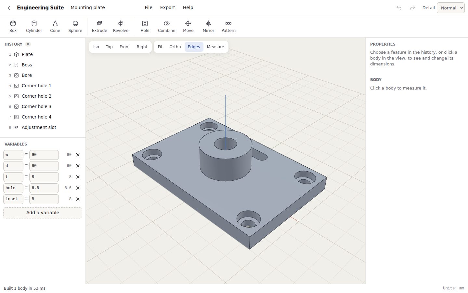Delete the inset variable

click(78, 199)
